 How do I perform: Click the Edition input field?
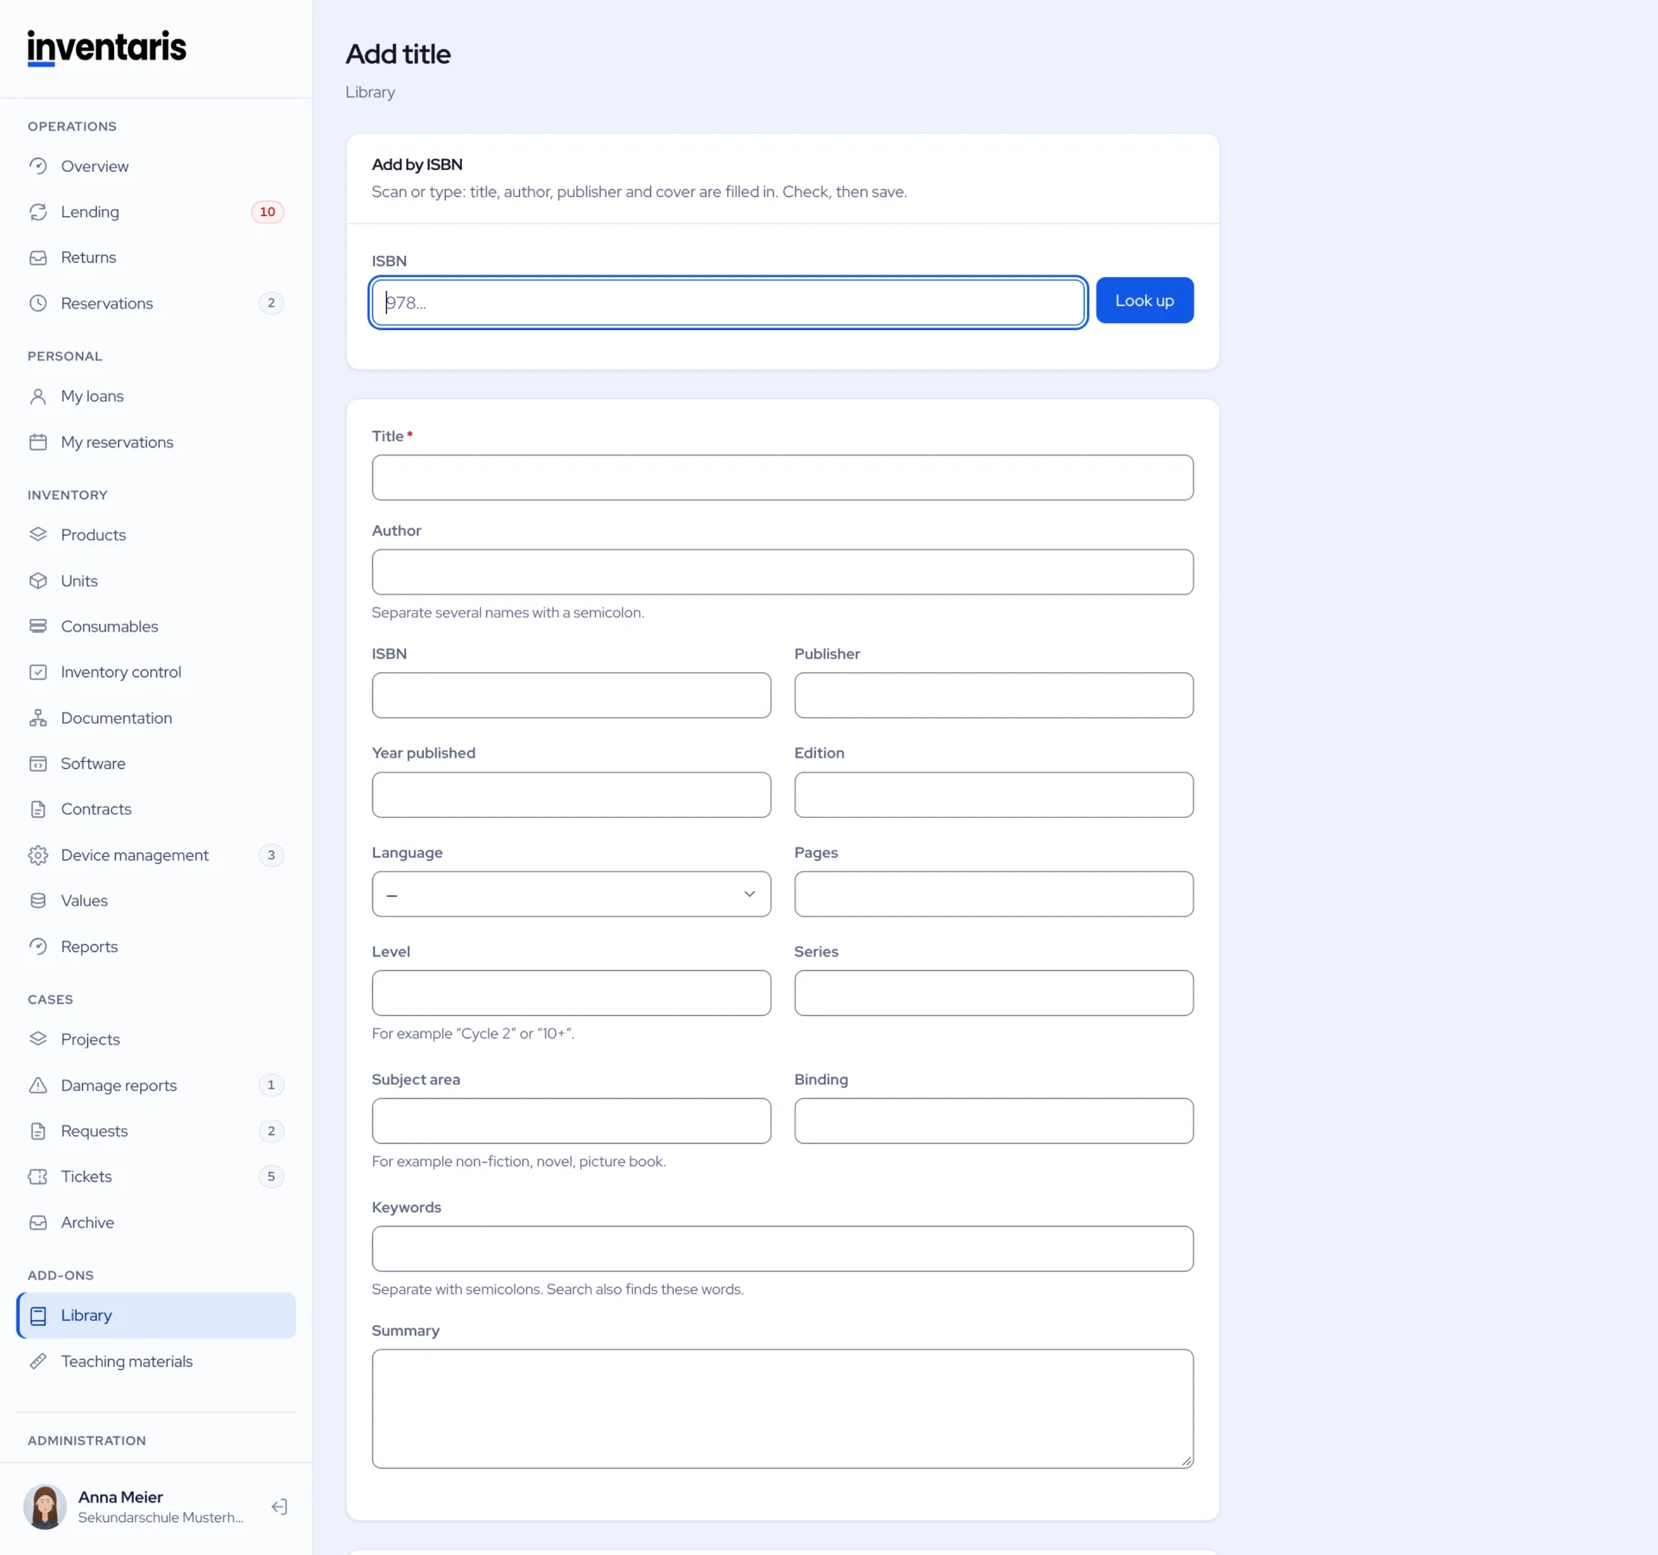point(994,795)
